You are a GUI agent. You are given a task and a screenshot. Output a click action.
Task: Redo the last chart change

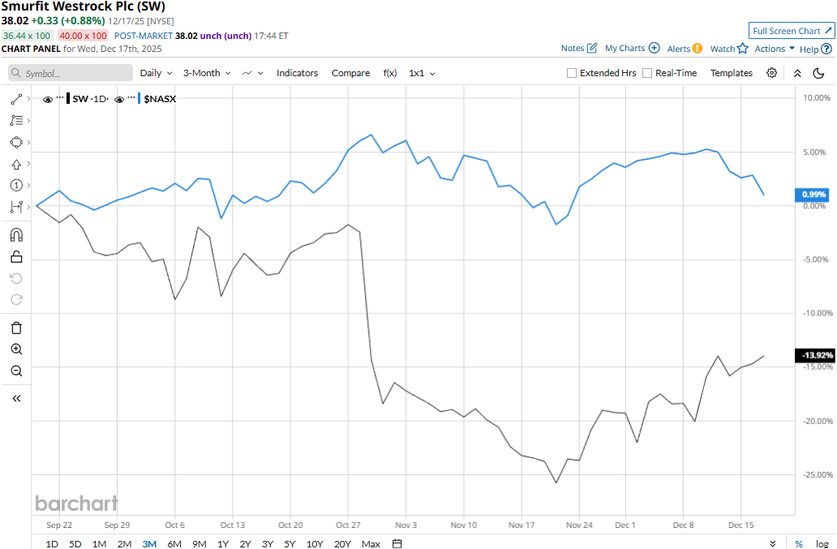click(16, 299)
